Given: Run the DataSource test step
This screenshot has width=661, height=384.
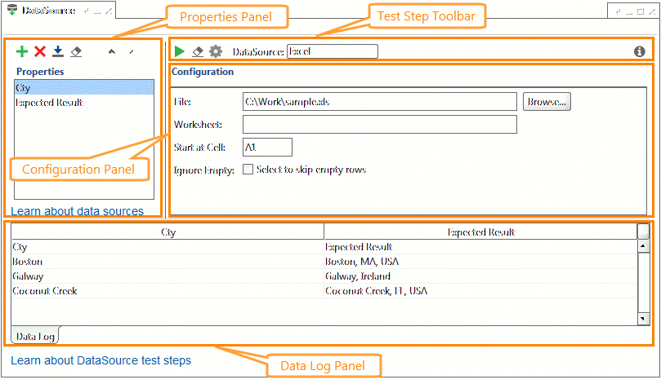Looking at the screenshot, I should [x=180, y=51].
